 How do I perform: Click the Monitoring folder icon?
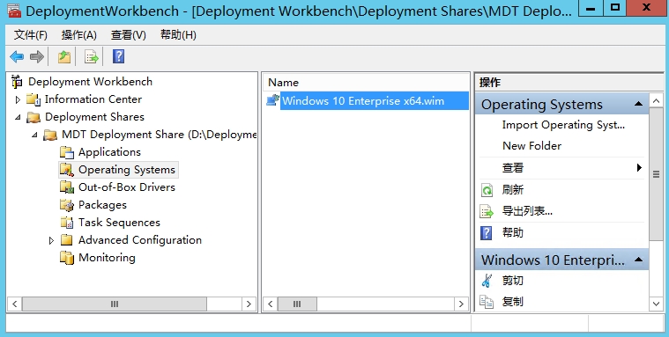67,258
